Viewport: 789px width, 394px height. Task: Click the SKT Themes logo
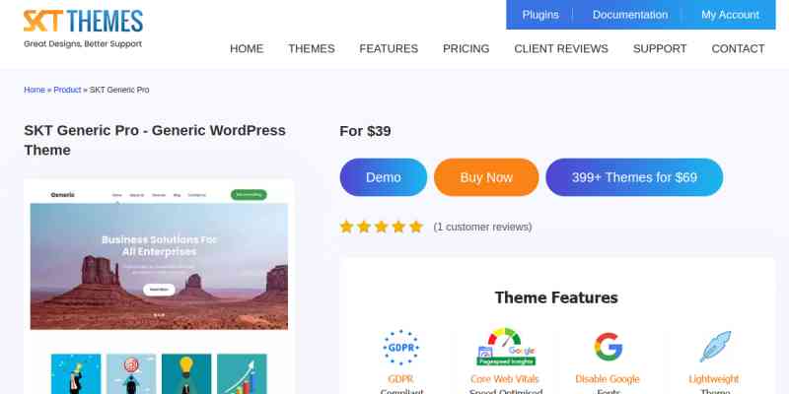(x=83, y=29)
